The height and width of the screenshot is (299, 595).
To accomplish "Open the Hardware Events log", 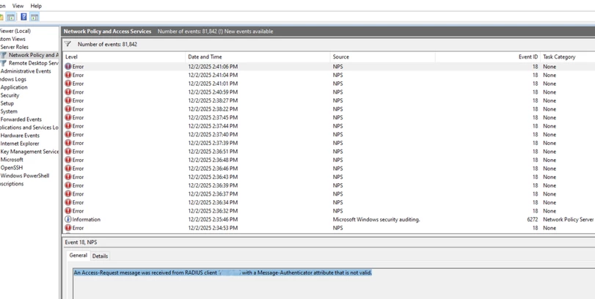I will point(20,136).
